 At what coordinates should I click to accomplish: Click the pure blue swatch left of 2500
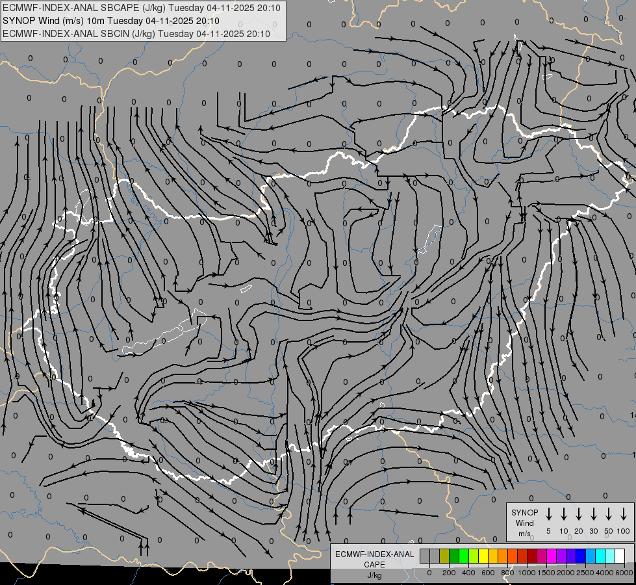click(580, 556)
